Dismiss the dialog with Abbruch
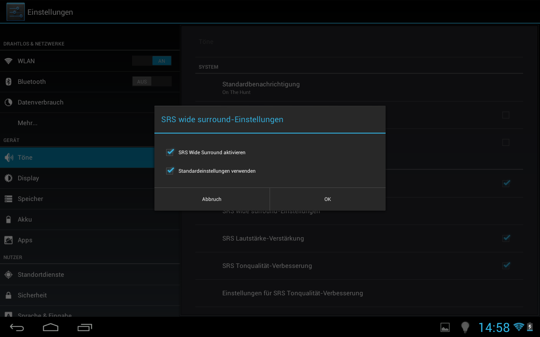Viewport: 540px width, 337px height. click(x=212, y=199)
